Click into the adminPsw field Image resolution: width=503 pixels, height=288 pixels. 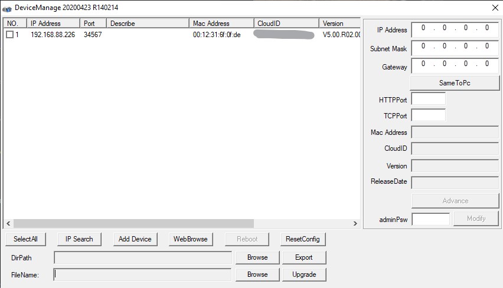click(430, 219)
